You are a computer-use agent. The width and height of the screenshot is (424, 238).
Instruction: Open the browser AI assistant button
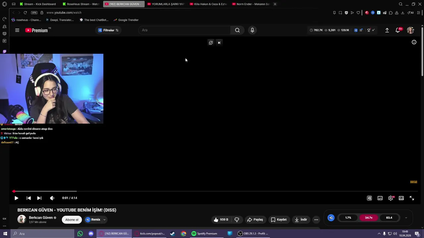[x=410, y=13]
